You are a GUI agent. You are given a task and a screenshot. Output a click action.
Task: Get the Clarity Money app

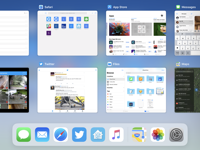pyautogui.click(x=150, y=42)
